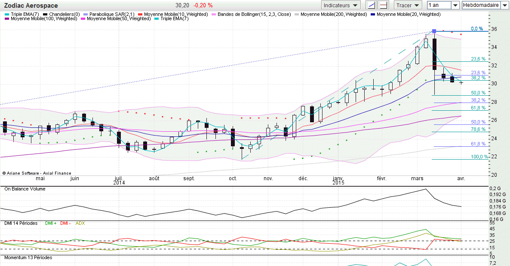This screenshot has width=510, height=266.
Task: Select Triple EMA(7) label beside Chandeliers(0)
Action: tap(25, 14)
